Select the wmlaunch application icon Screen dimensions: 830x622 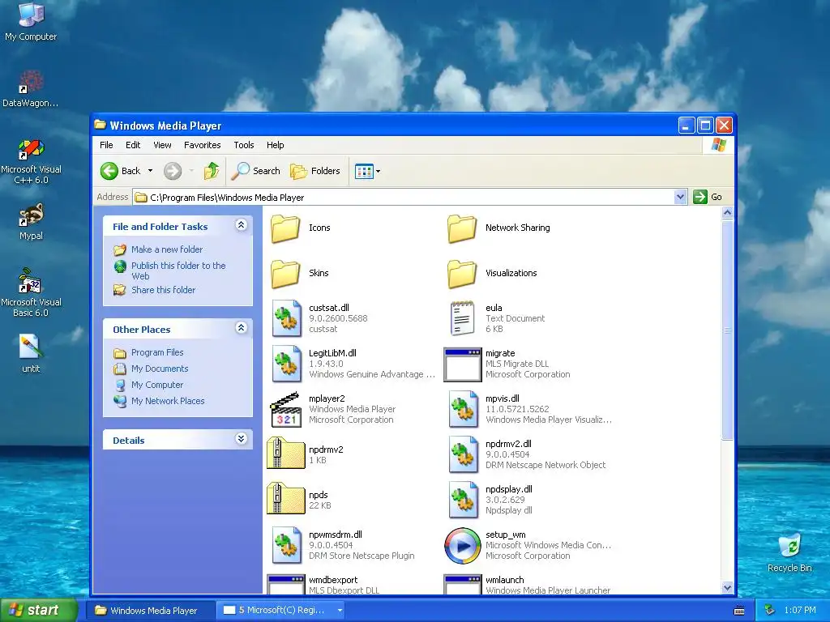pyautogui.click(x=463, y=585)
